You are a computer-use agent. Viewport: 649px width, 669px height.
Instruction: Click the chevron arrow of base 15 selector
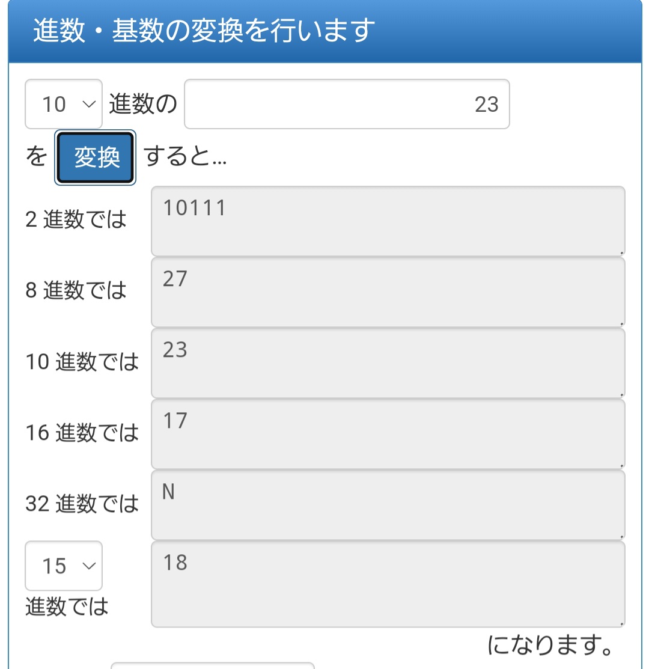[x=89, y=566]
